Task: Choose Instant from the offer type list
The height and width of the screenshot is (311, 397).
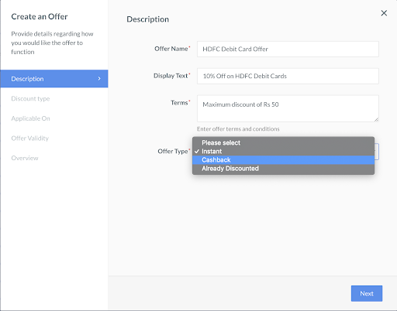Action: click(x=283, y=152)
